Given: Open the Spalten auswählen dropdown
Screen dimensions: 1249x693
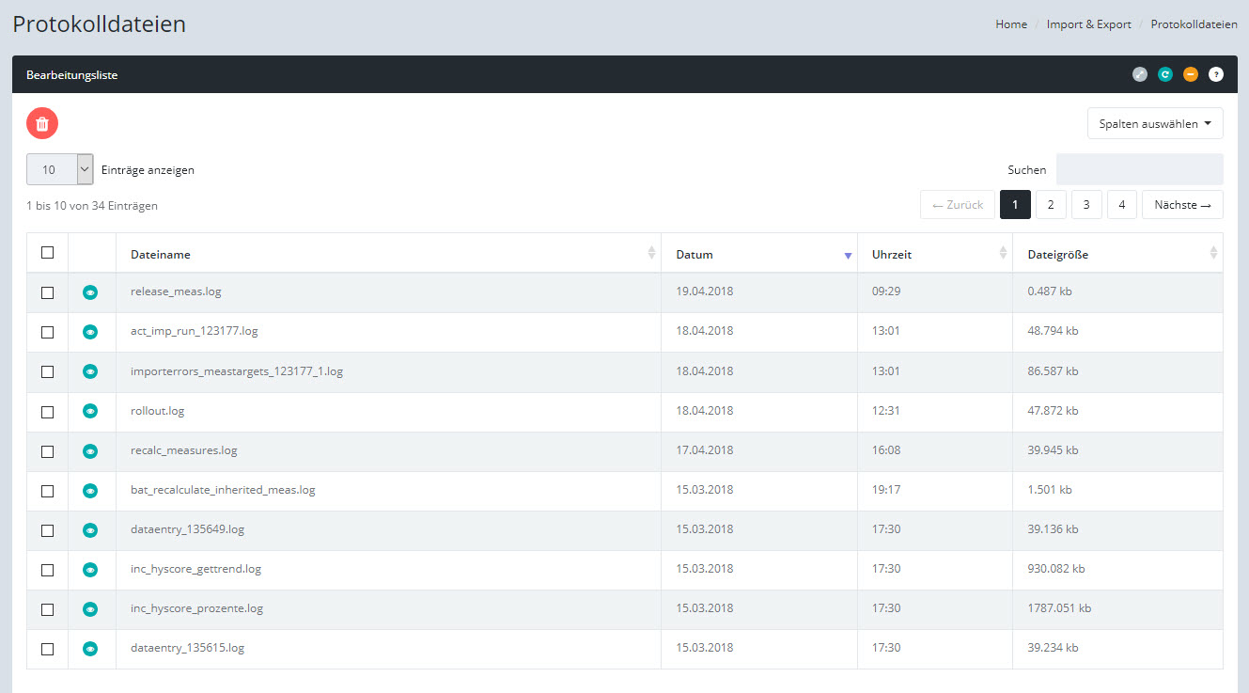Looking at the screenshot, I should point(1155,123).
